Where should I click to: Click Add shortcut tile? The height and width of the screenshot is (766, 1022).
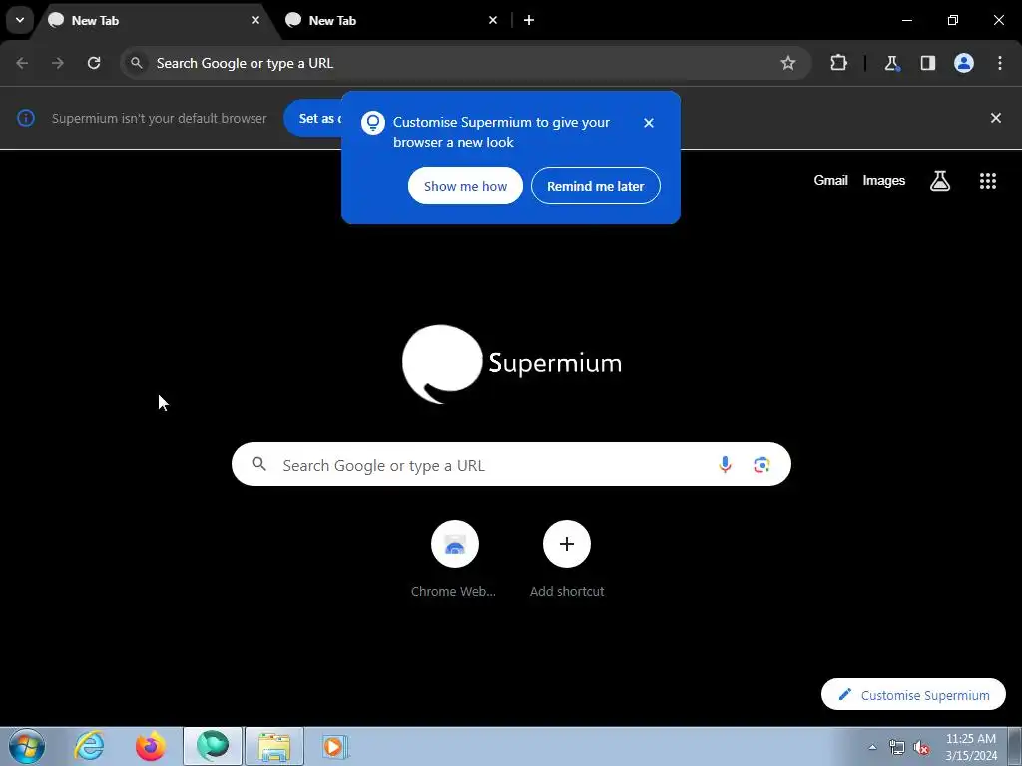click(x=567, y=559)
